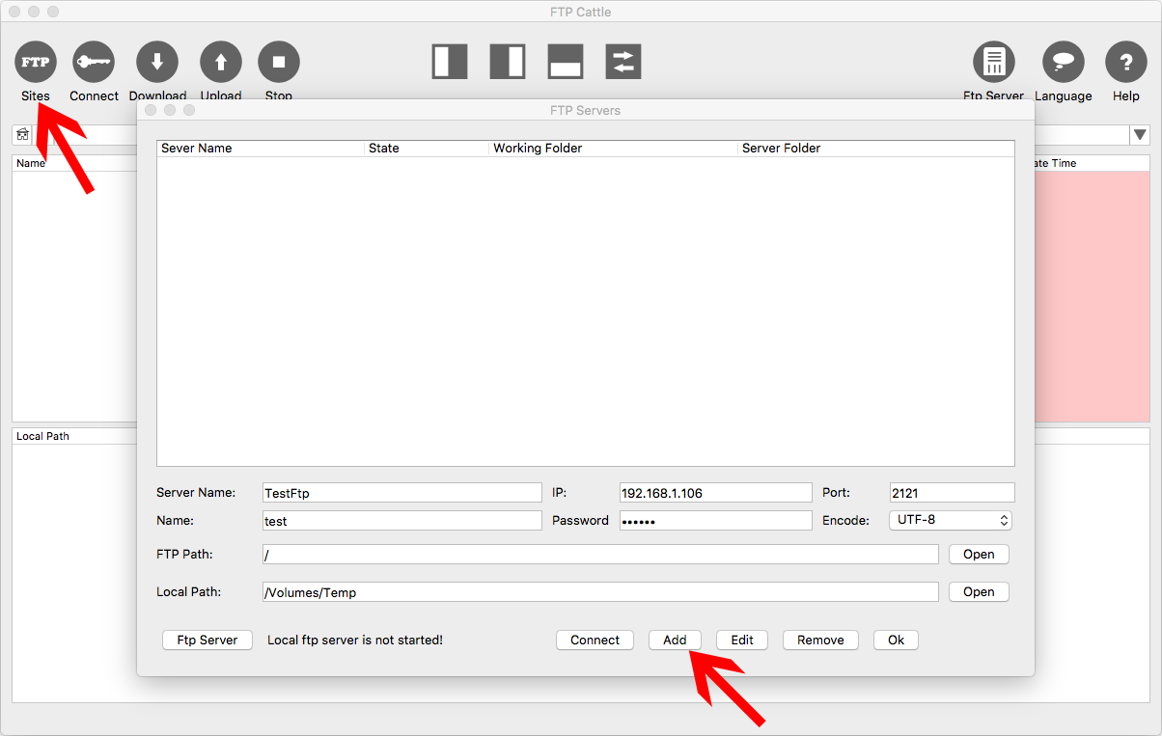
Task: Select the bottom-panel layout icon
Action: pyautogui.click(x=566, y=62)
